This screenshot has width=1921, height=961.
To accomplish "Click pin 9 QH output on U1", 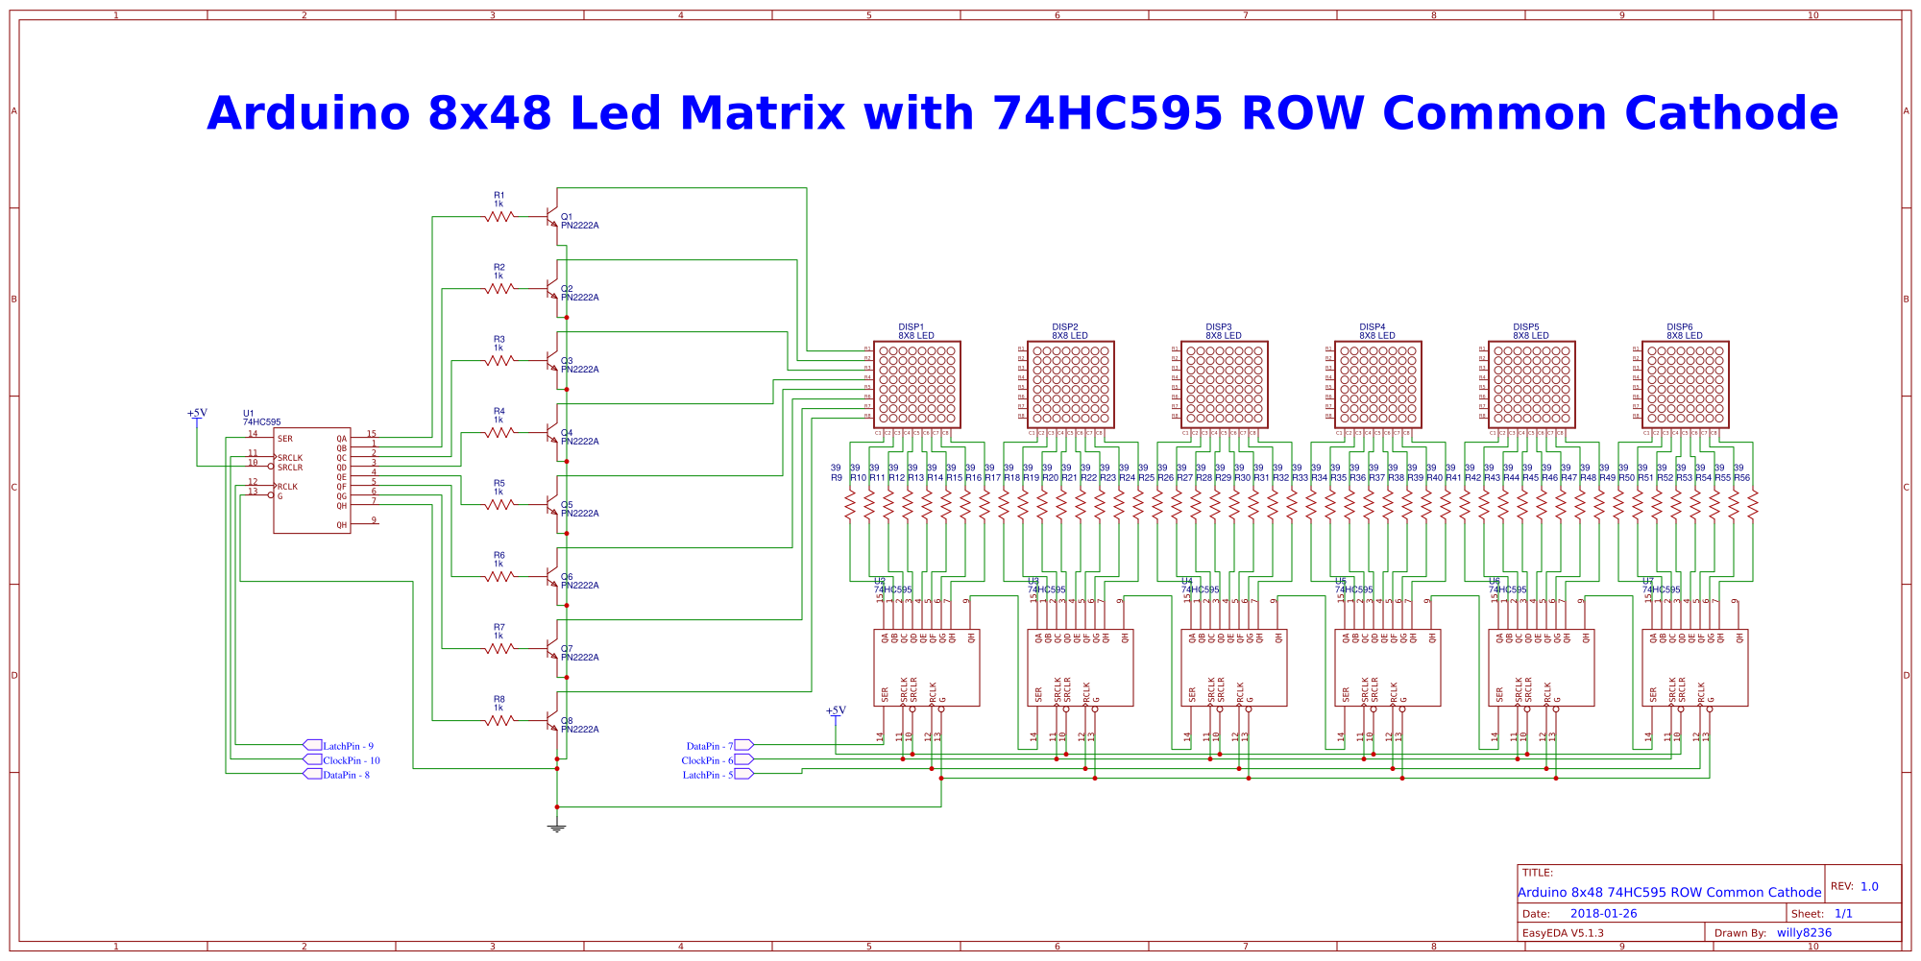I will coord(365,524).
